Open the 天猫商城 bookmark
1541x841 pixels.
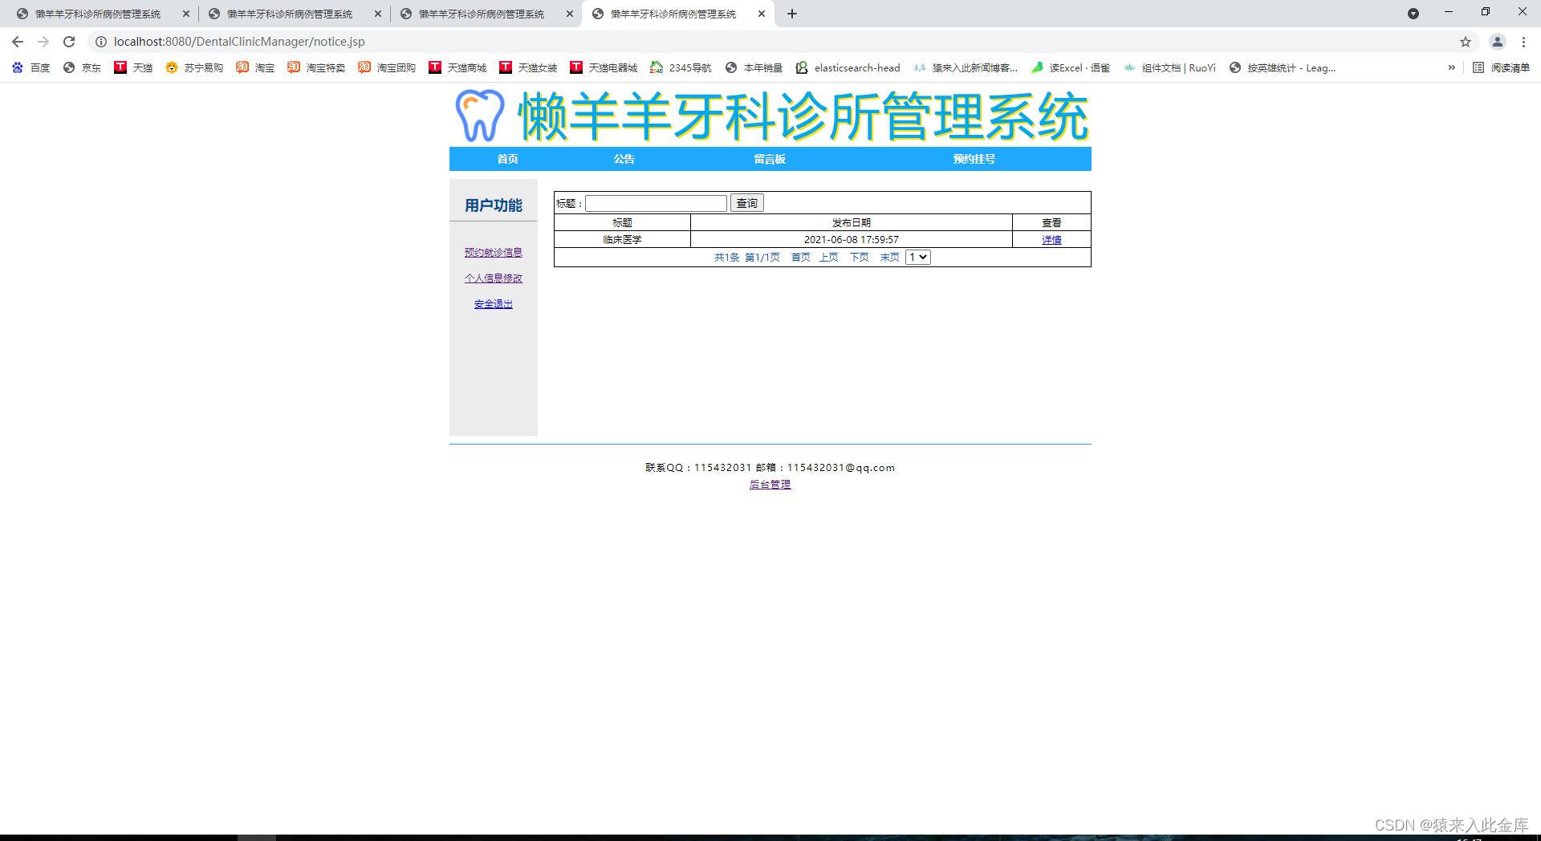(457, 68)
